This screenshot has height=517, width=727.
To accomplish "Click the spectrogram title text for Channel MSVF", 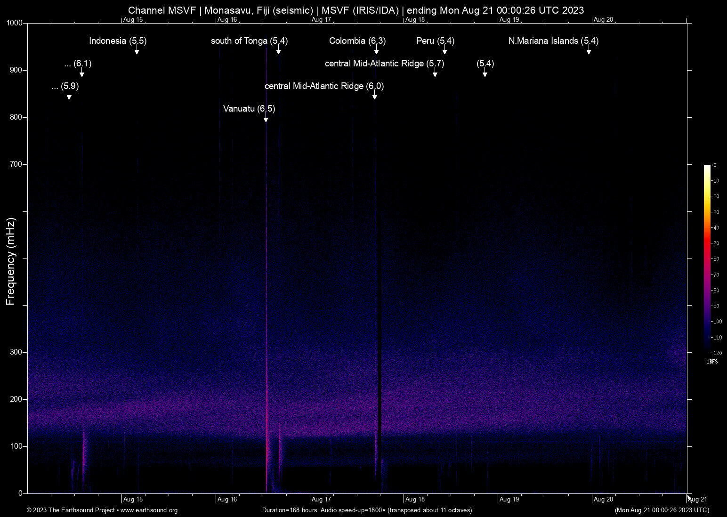I will [x=356, y=10].
